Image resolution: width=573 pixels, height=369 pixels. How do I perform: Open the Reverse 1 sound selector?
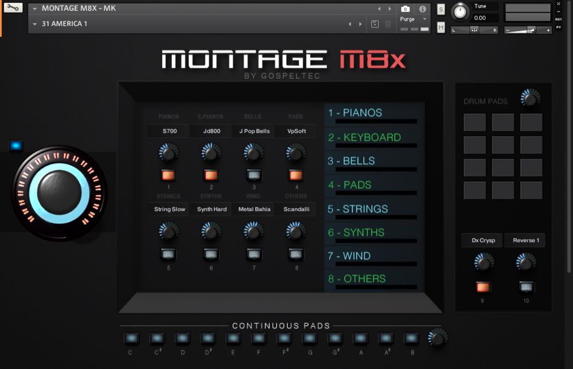pos(525,240)
